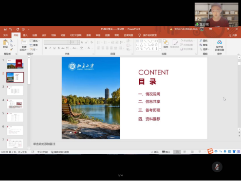241x181 pixels.
Task: Click the Arrange shapes icon
Action: tap(166, 42)
